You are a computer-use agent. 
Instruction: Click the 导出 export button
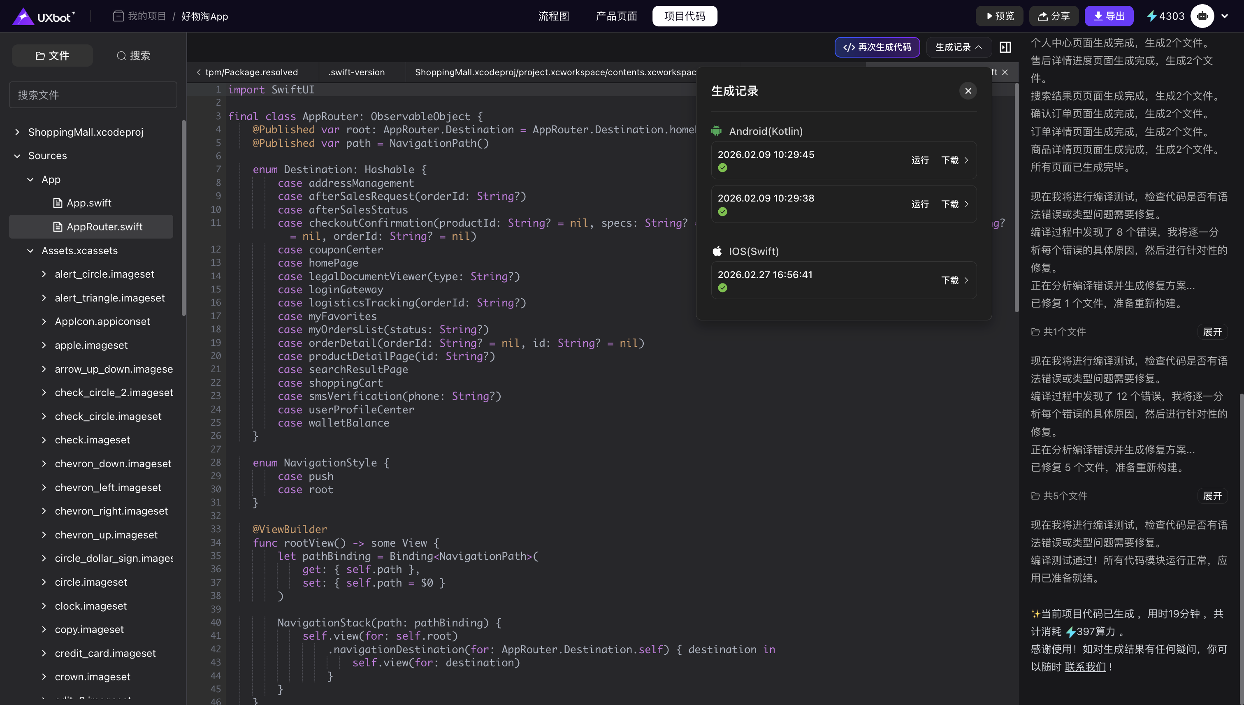click(x=1108, y=16)
